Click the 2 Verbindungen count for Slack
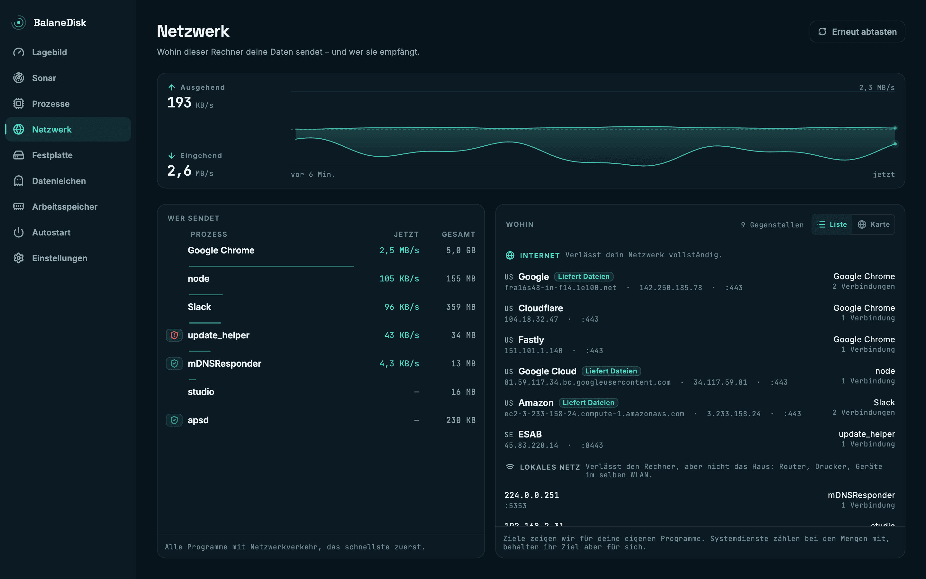The width and height of the screenshot is (926, 579). (x=863, y=412)
